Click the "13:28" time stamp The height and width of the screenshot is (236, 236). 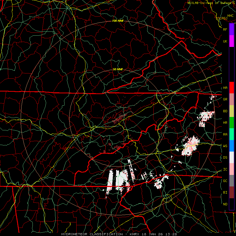click(172, 234)
